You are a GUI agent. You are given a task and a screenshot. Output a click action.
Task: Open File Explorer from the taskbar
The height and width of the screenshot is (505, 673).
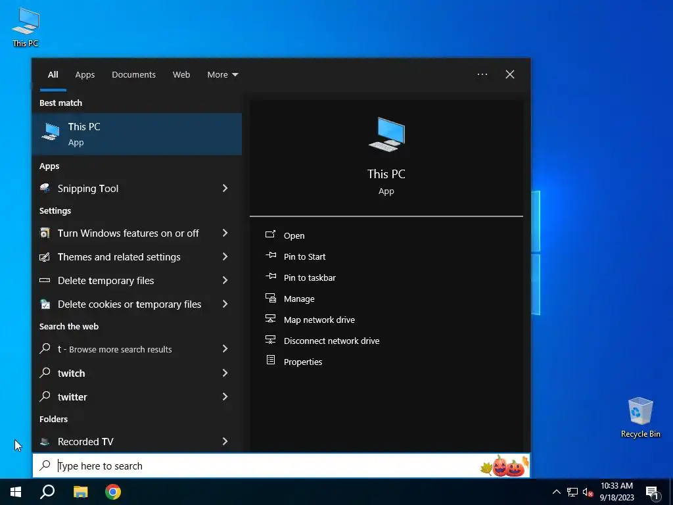point(80,492)
